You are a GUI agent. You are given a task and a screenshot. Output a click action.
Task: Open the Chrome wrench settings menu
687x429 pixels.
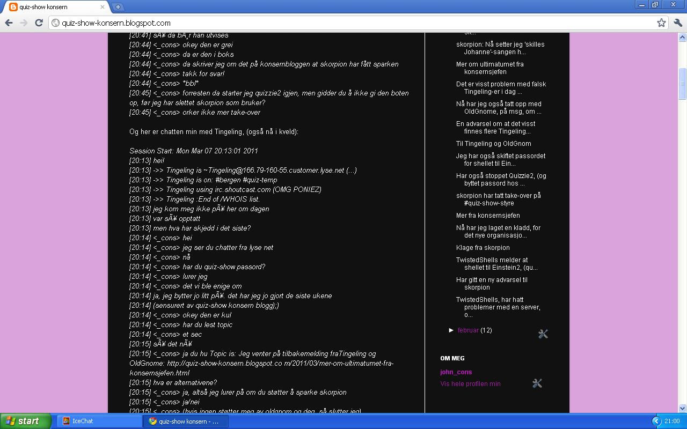click(677, 23)
